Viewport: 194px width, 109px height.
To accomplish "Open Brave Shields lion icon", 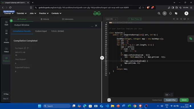I will 148,7.
